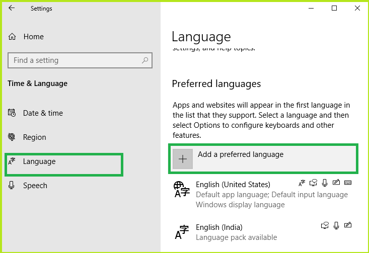Click the Date & time calendar icon

(12, 113)
